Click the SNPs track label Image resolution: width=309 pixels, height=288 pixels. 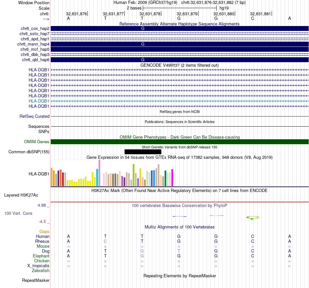click(x=44, y=131)
